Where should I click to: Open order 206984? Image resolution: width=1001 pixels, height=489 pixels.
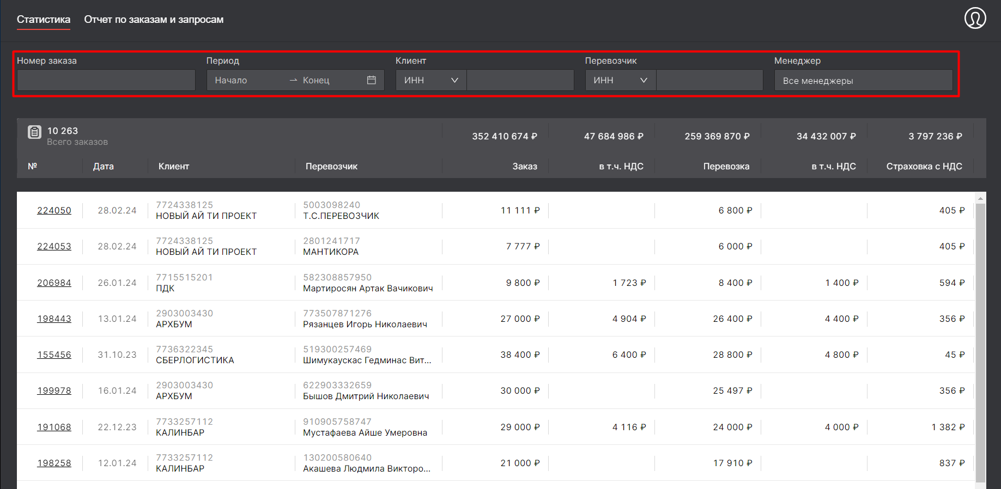(54, 283)
